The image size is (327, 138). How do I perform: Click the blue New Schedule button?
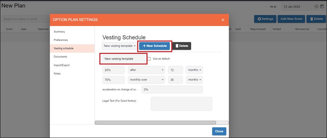pyautogui.click(x=154, y=46)
